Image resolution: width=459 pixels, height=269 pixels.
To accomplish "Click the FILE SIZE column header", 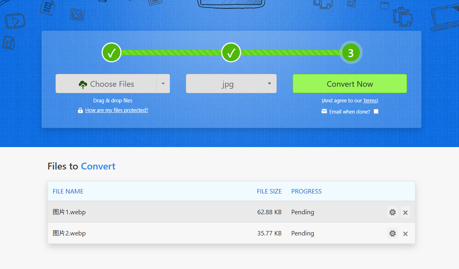I will point(269,191).
